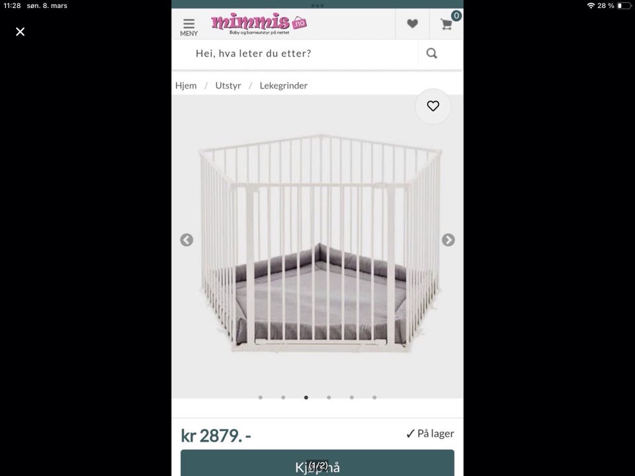Viewport: 635px width, 476px height.
Task: Open the favorites heart in the header
Action: click(x=412, y=24)
